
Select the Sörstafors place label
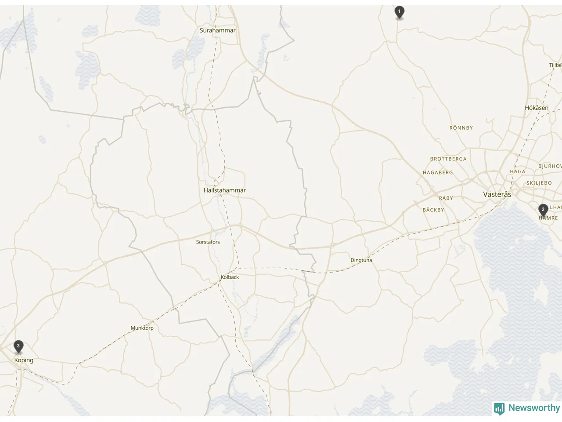[x=208, y=242]
